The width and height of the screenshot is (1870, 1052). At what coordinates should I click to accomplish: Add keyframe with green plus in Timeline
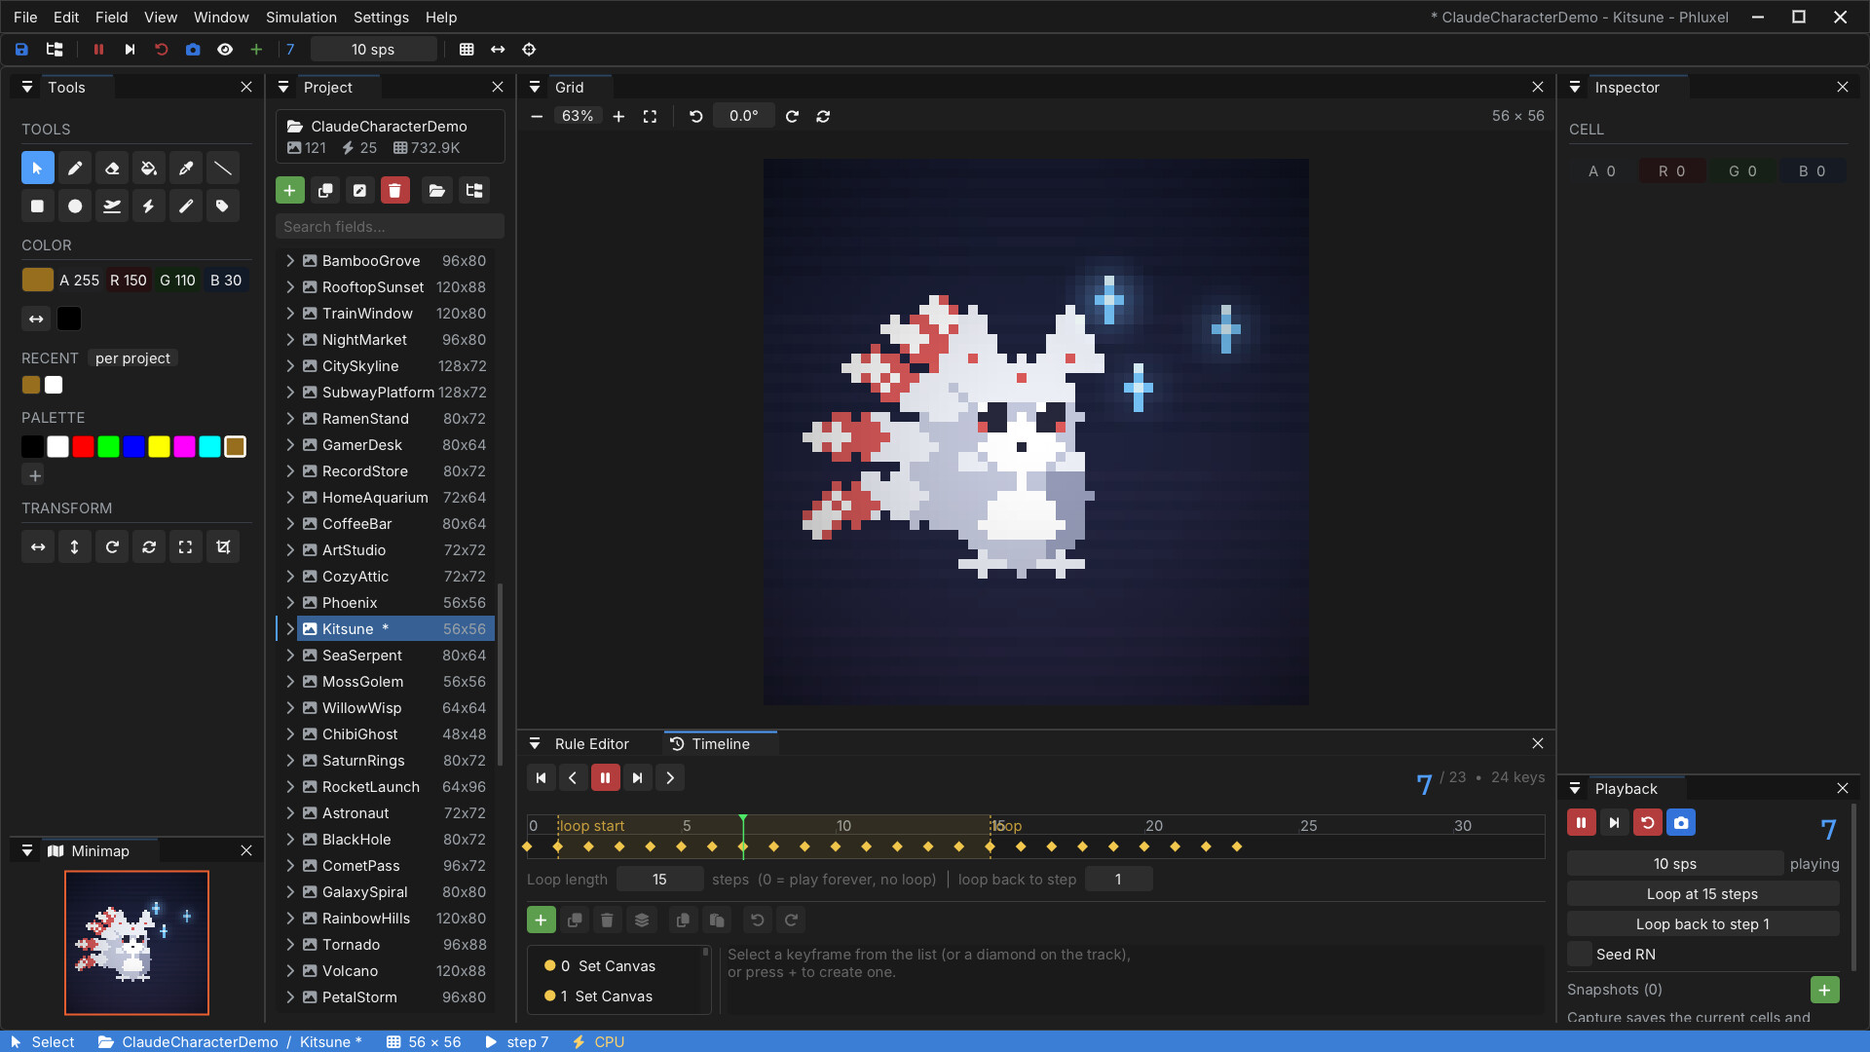tap(541, 920)
